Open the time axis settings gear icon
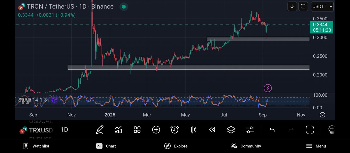This screenshot has height=153, width=350. pyautogui.click(x=322, y=115)
